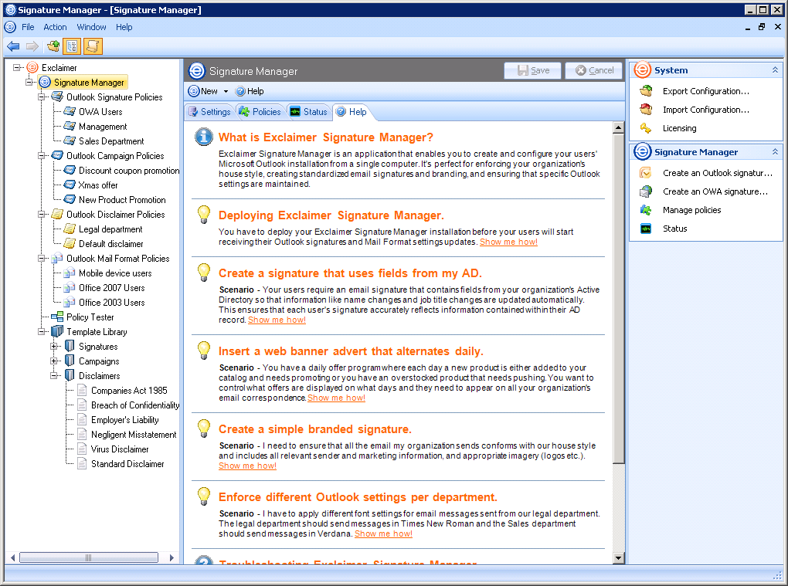Click the help pane scroll down arrow
Viewport: 788px width, 586px height.
619,558
